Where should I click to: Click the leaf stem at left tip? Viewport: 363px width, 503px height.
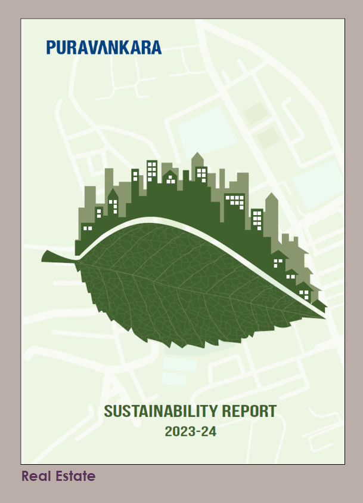[x=54, y=257]
